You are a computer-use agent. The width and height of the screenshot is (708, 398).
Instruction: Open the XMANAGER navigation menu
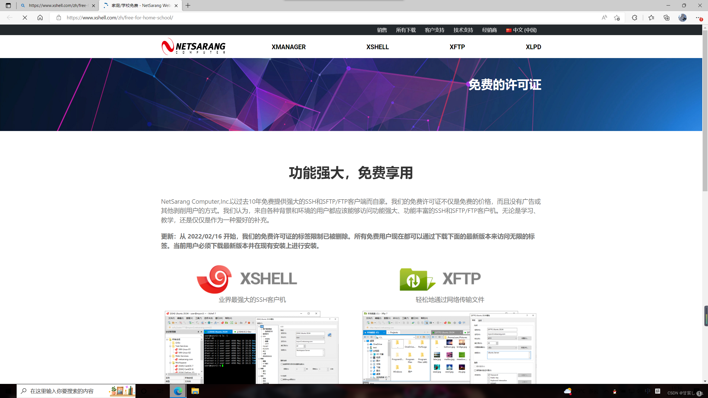(288, 47)
